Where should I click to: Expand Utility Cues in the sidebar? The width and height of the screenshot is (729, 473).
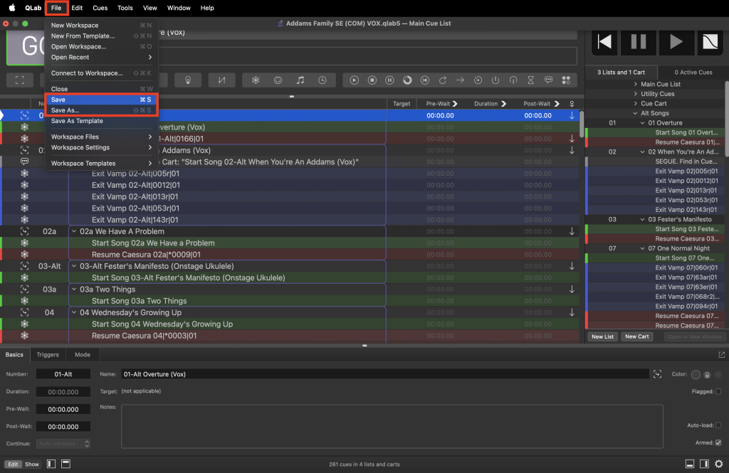636,94
